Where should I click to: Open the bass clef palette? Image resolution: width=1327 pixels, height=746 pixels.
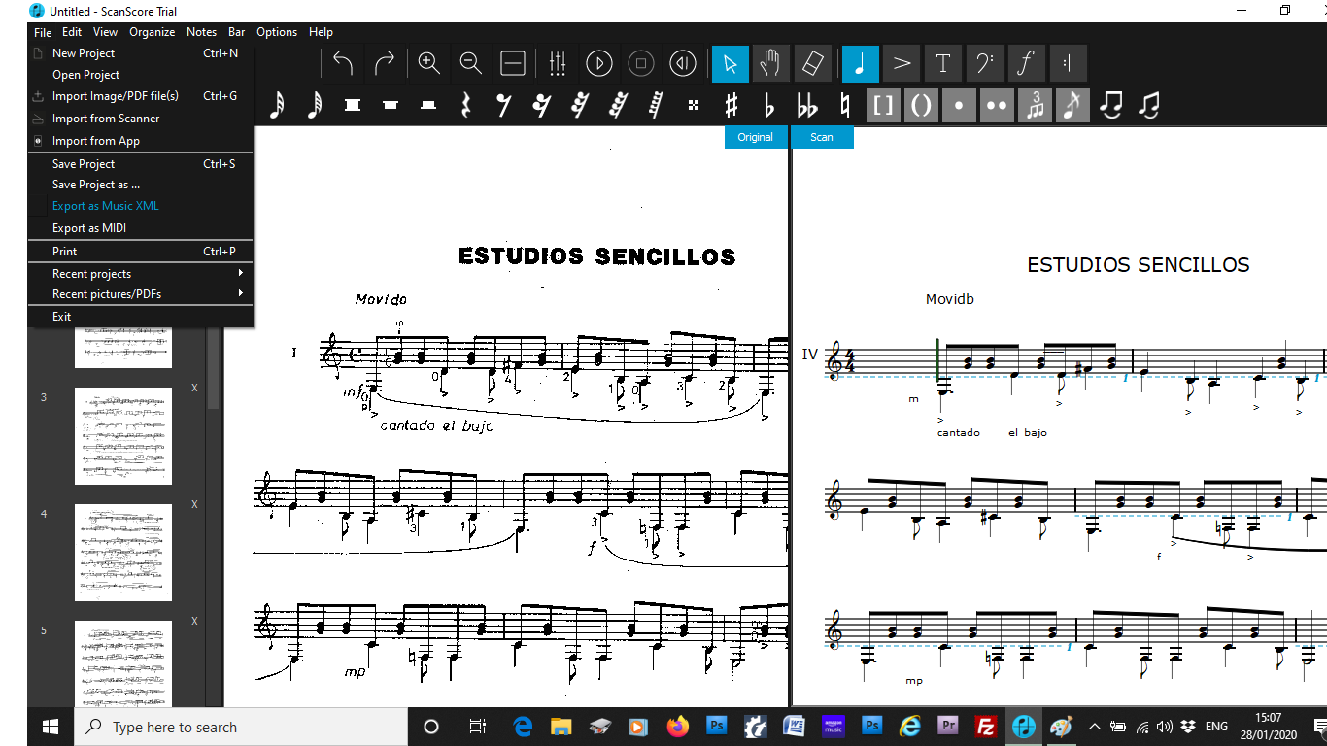[x=984, y=64]
